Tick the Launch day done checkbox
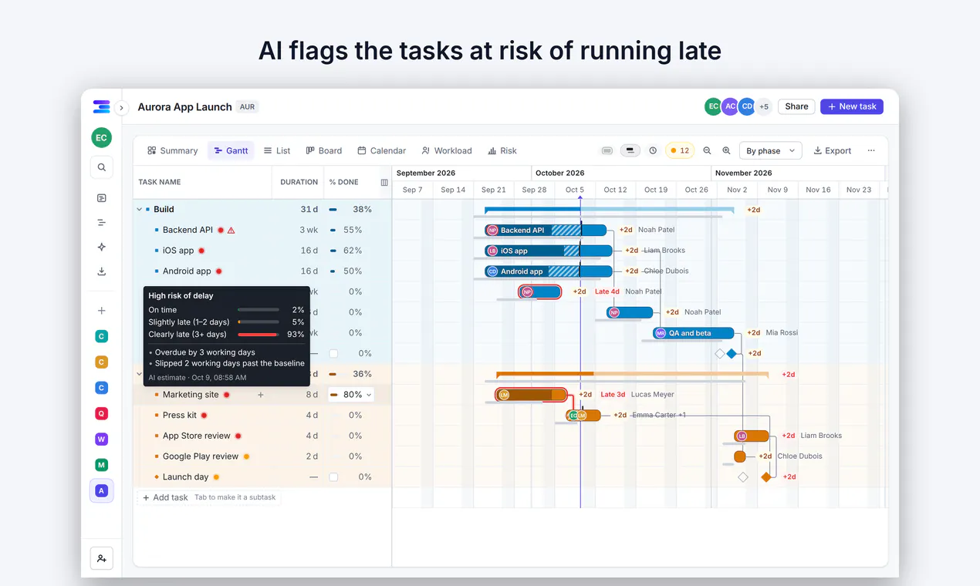 [333, 477]
